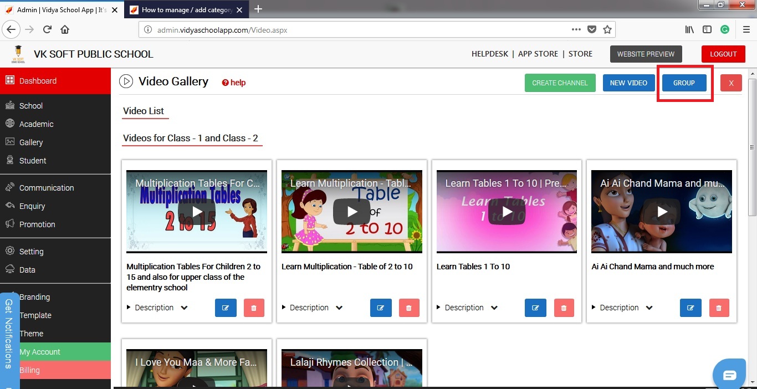
Task: Open I Love You Maa video thumbnail
Action: [197, 367]
